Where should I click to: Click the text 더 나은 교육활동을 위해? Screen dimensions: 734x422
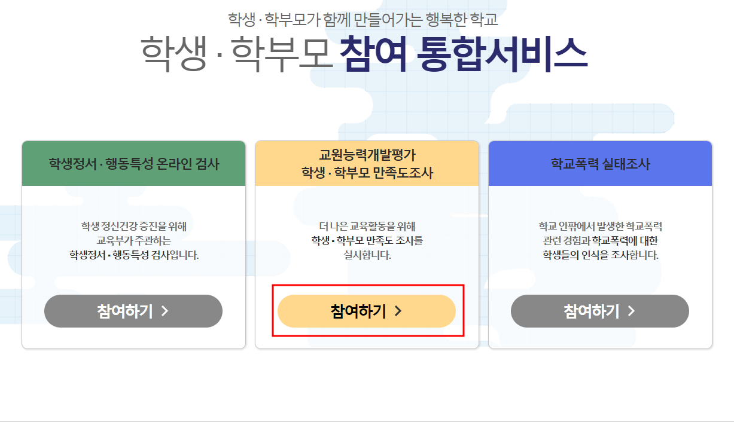pos(367,227)
